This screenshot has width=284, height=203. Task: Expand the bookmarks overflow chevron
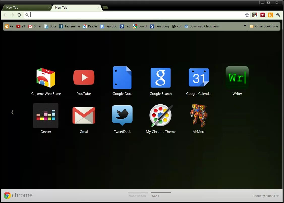245,25
